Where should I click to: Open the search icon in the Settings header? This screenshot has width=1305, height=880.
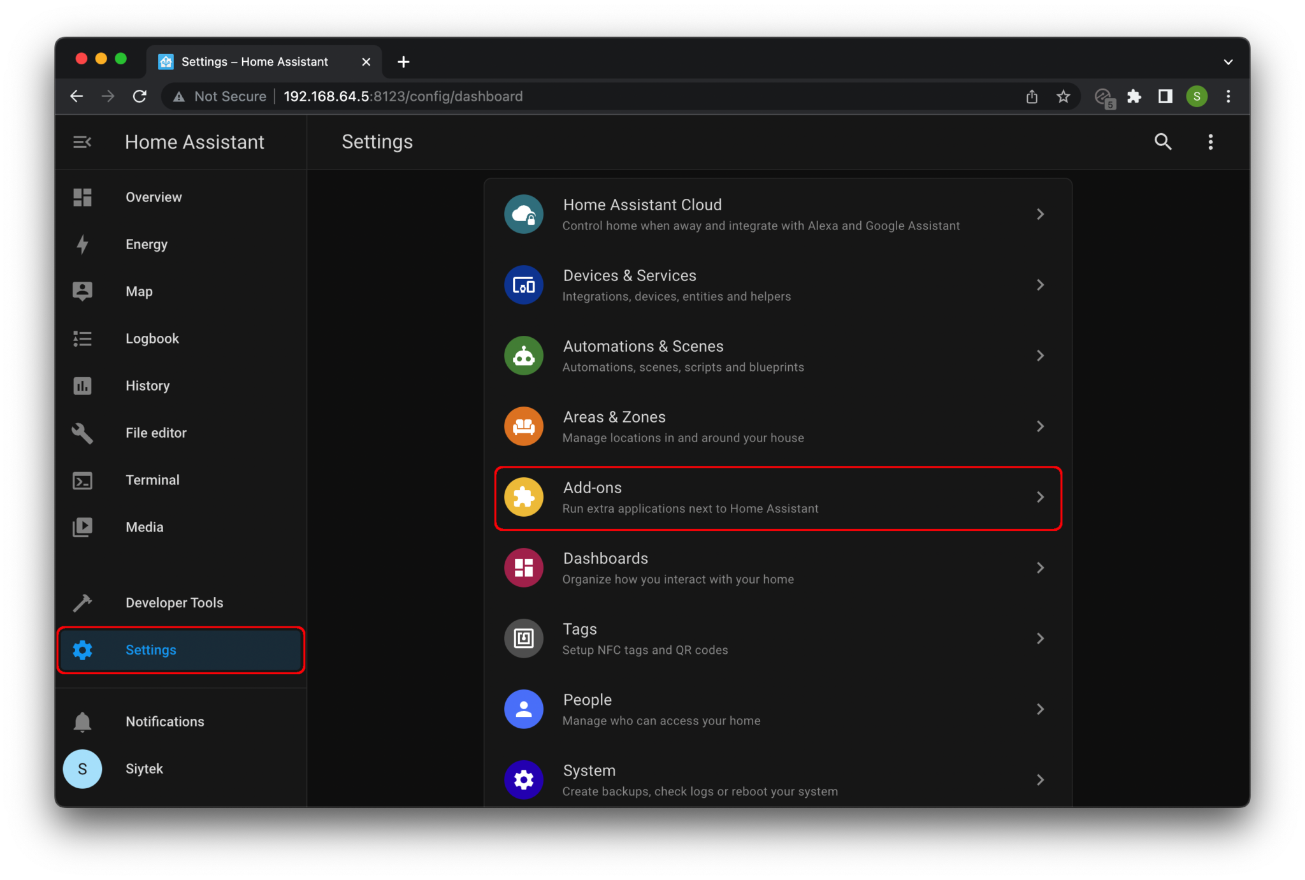click(1163, 141)
